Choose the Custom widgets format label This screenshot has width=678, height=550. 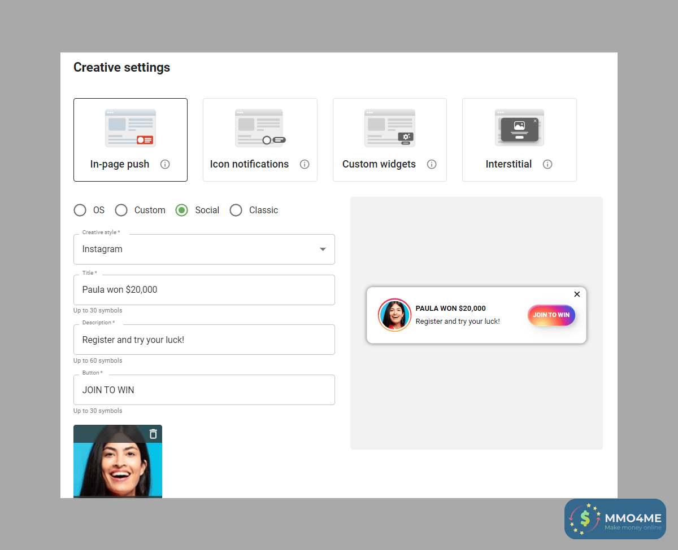(x=379, y=164)
